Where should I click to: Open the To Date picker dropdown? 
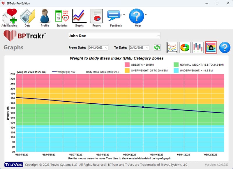click(x=147, y=48)
